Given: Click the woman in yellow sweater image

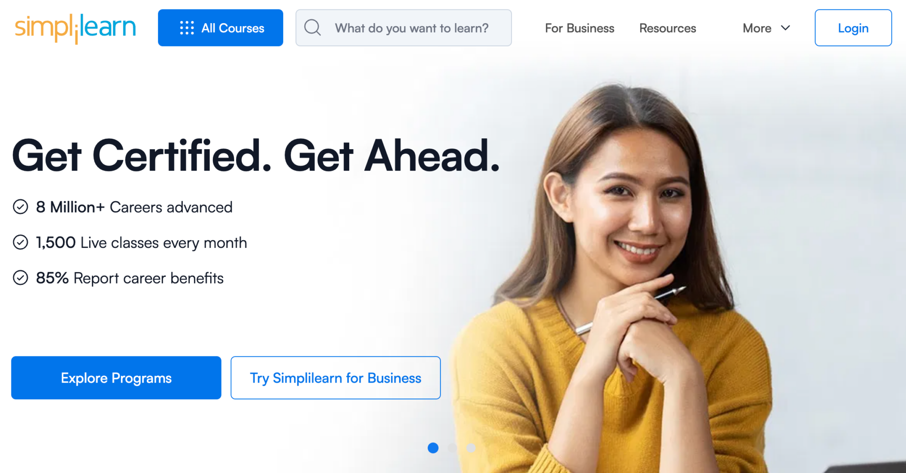Looking at the screenshot, I should 634,280.
